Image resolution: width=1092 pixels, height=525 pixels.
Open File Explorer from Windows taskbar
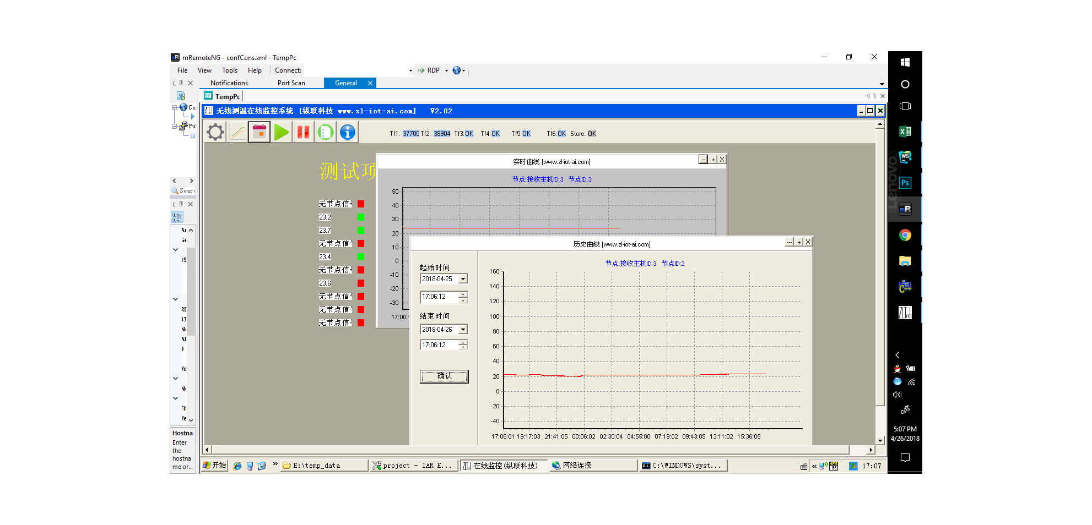tap(905, 261)
